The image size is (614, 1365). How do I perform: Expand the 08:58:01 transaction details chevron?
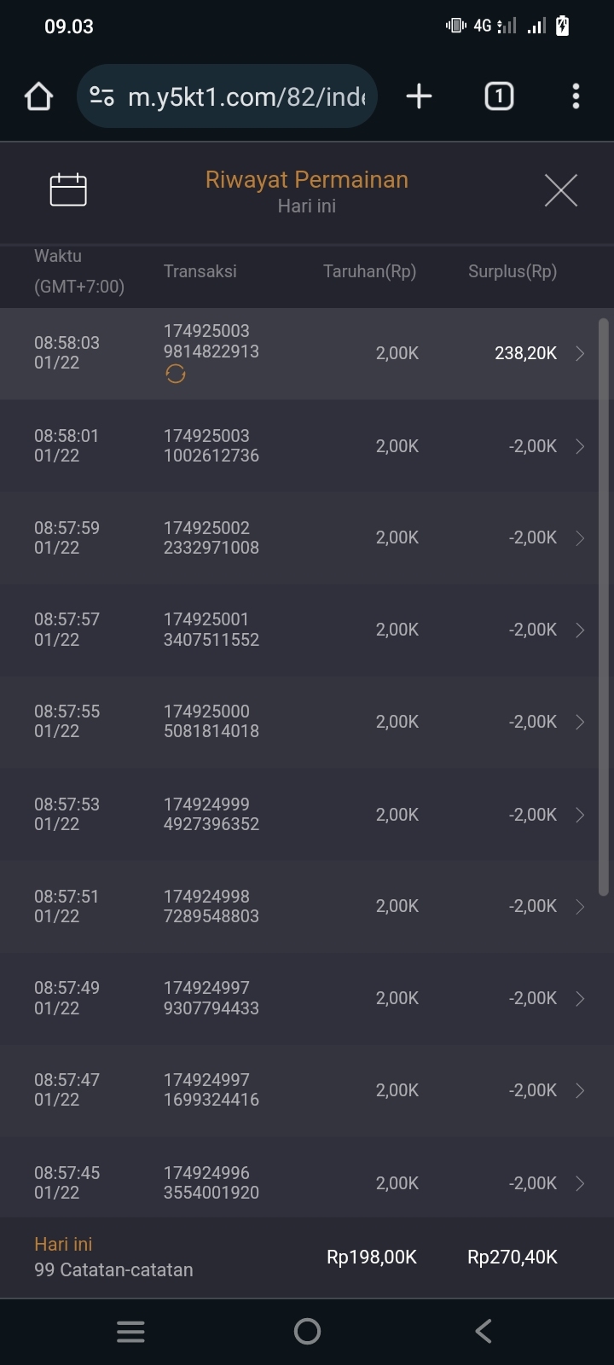pos(580,446)
